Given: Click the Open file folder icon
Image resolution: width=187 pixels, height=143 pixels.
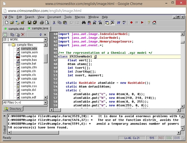Looking at the screenshot, I should [12, 23].
